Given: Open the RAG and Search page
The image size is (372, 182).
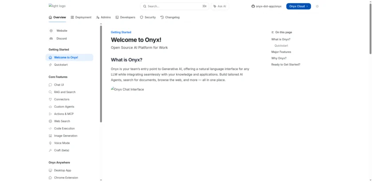Looking at the screenshot, I should tap(69, 92).
